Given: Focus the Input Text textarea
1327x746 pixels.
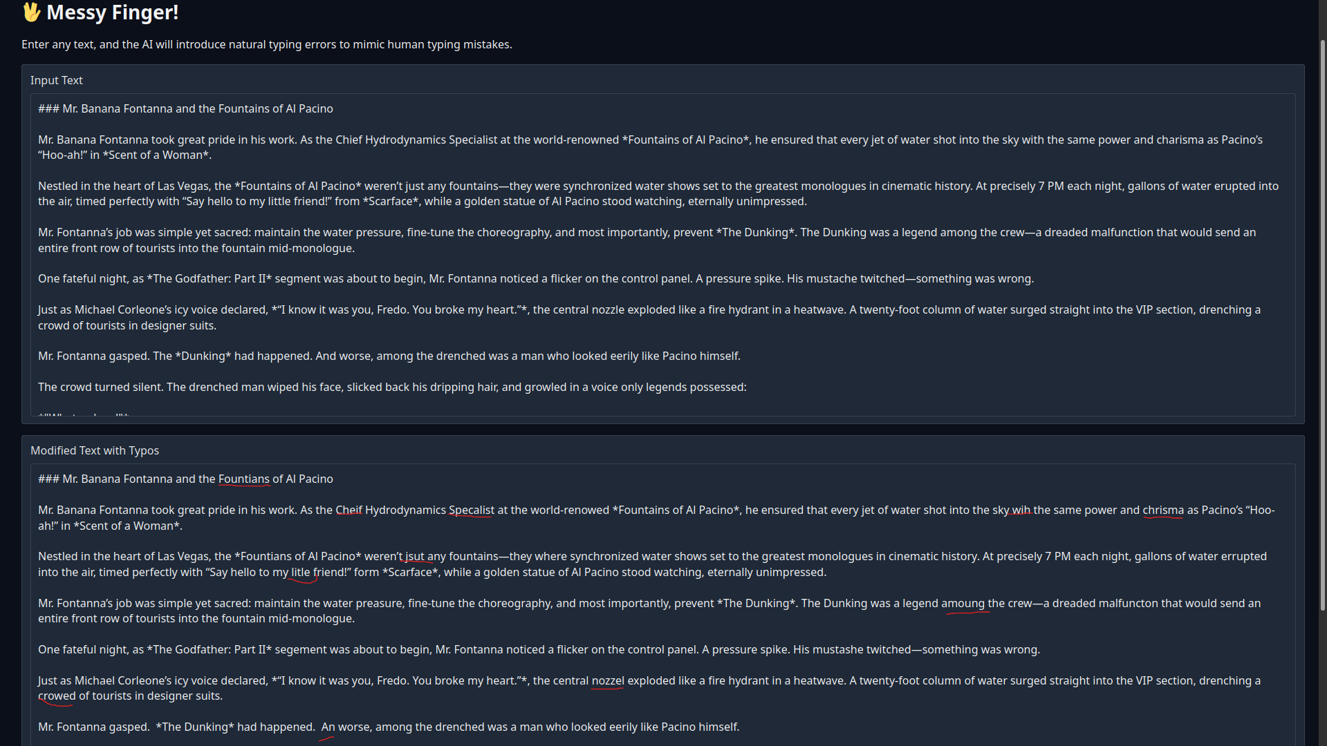Looking at the screenshot, I should [x=662, y=255].
